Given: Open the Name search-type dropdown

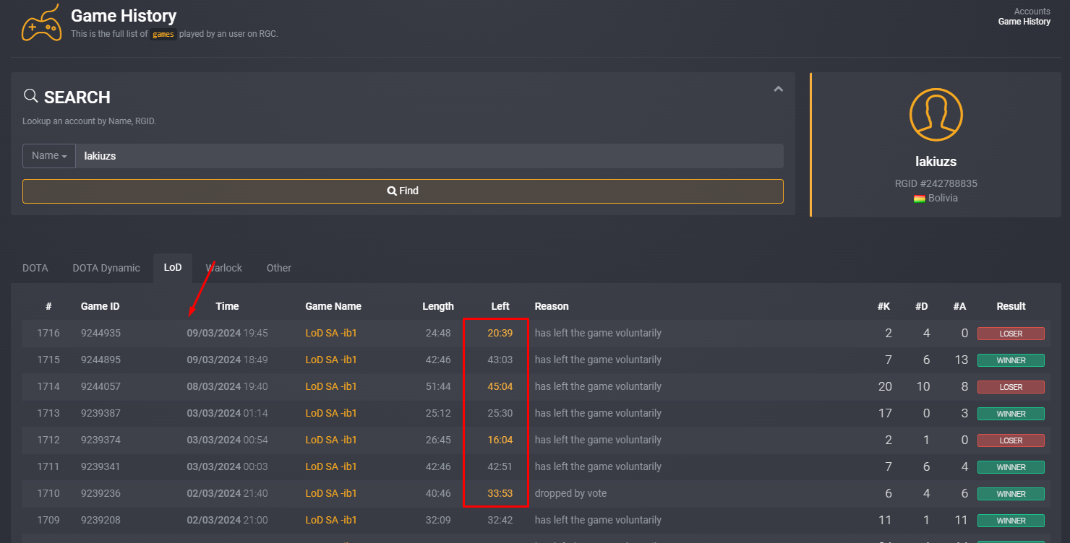Looking at the screenshot, I should 49,155.
